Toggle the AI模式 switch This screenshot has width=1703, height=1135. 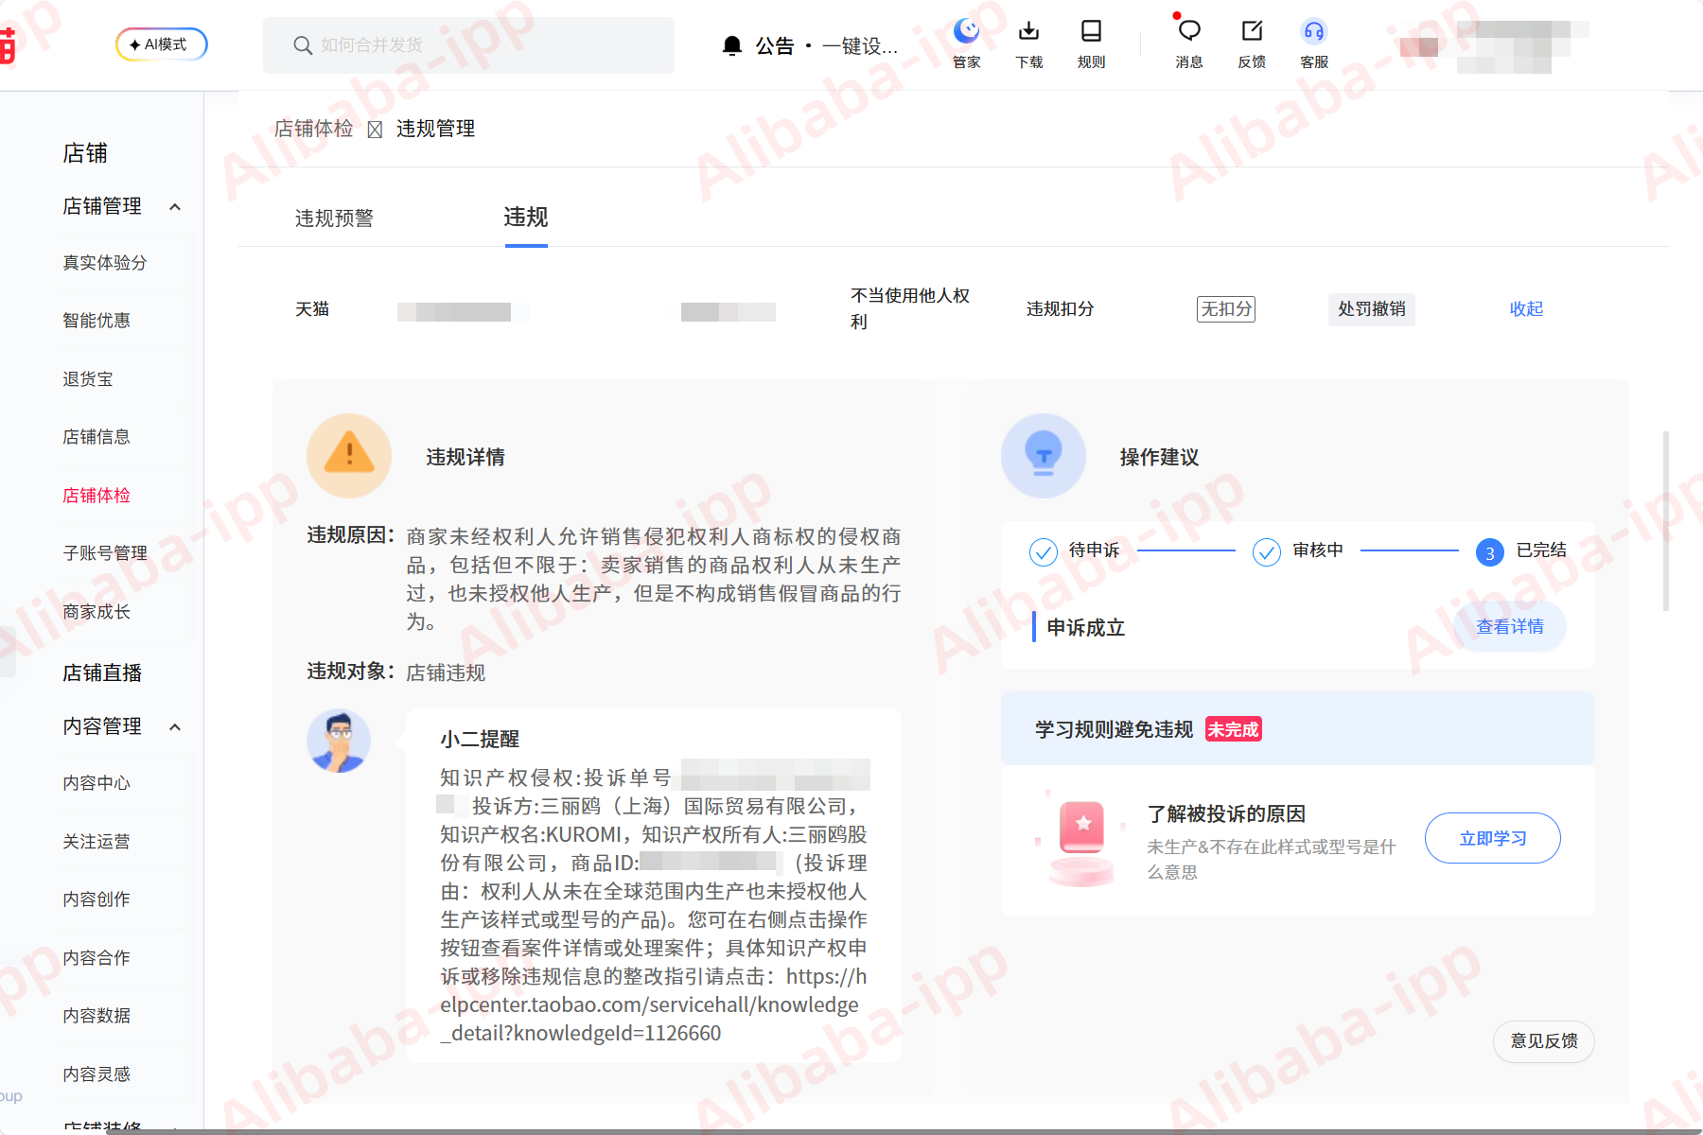pyautogui.click(x=162, y=44)
